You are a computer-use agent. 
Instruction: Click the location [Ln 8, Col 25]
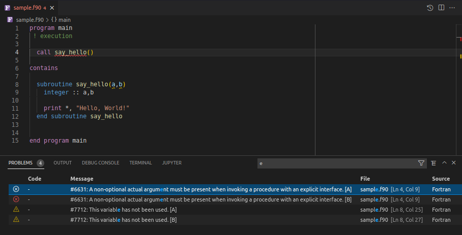coord(407,210)
